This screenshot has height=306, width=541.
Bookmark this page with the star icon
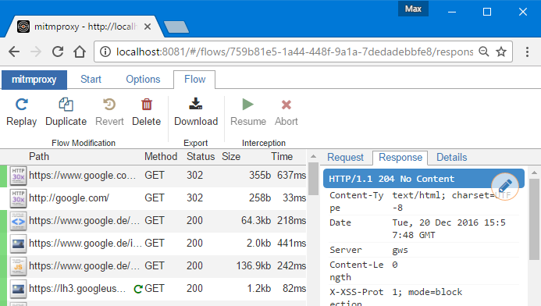point(501,52)
